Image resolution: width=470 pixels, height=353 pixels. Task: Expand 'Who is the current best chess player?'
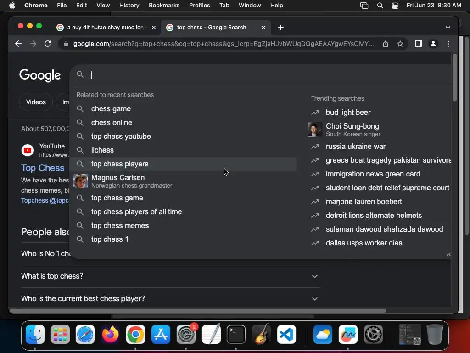click(170, 299)
